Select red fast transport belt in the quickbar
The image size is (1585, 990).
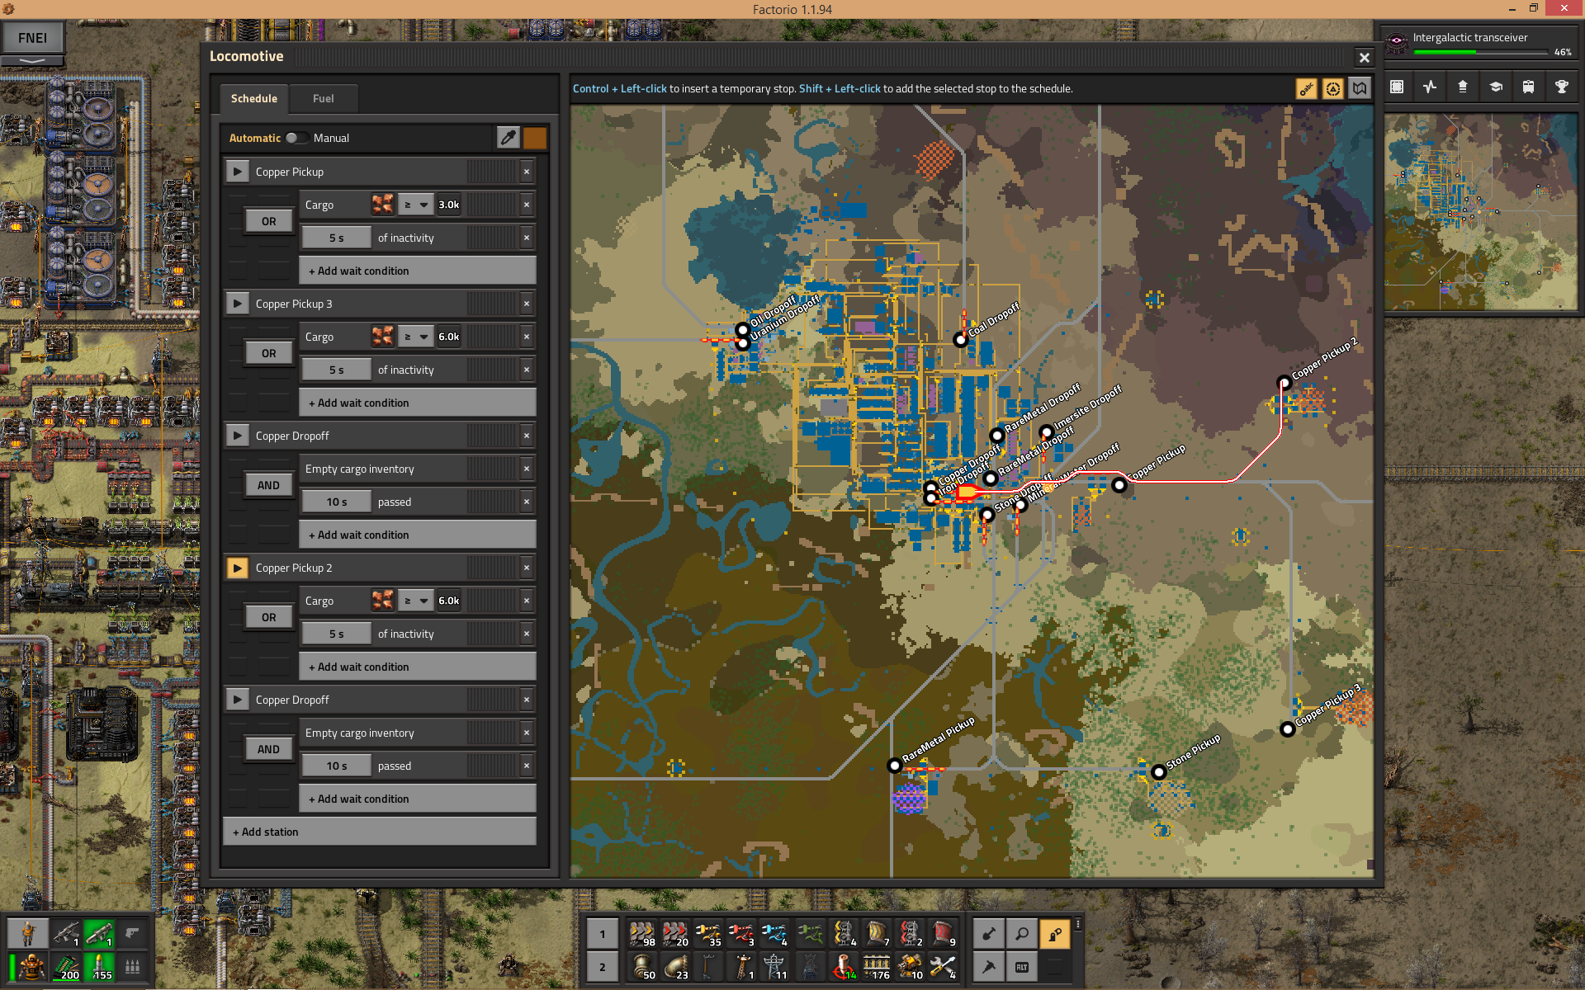pyautogui.click(x=675, y=934)
